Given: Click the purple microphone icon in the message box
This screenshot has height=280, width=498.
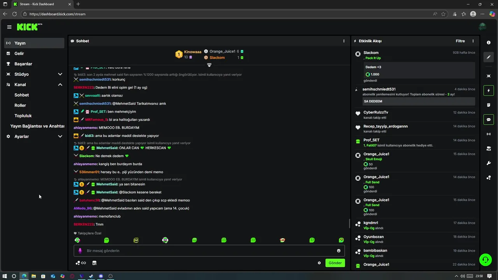Looking at the screenshot, I should coord(80,251).
